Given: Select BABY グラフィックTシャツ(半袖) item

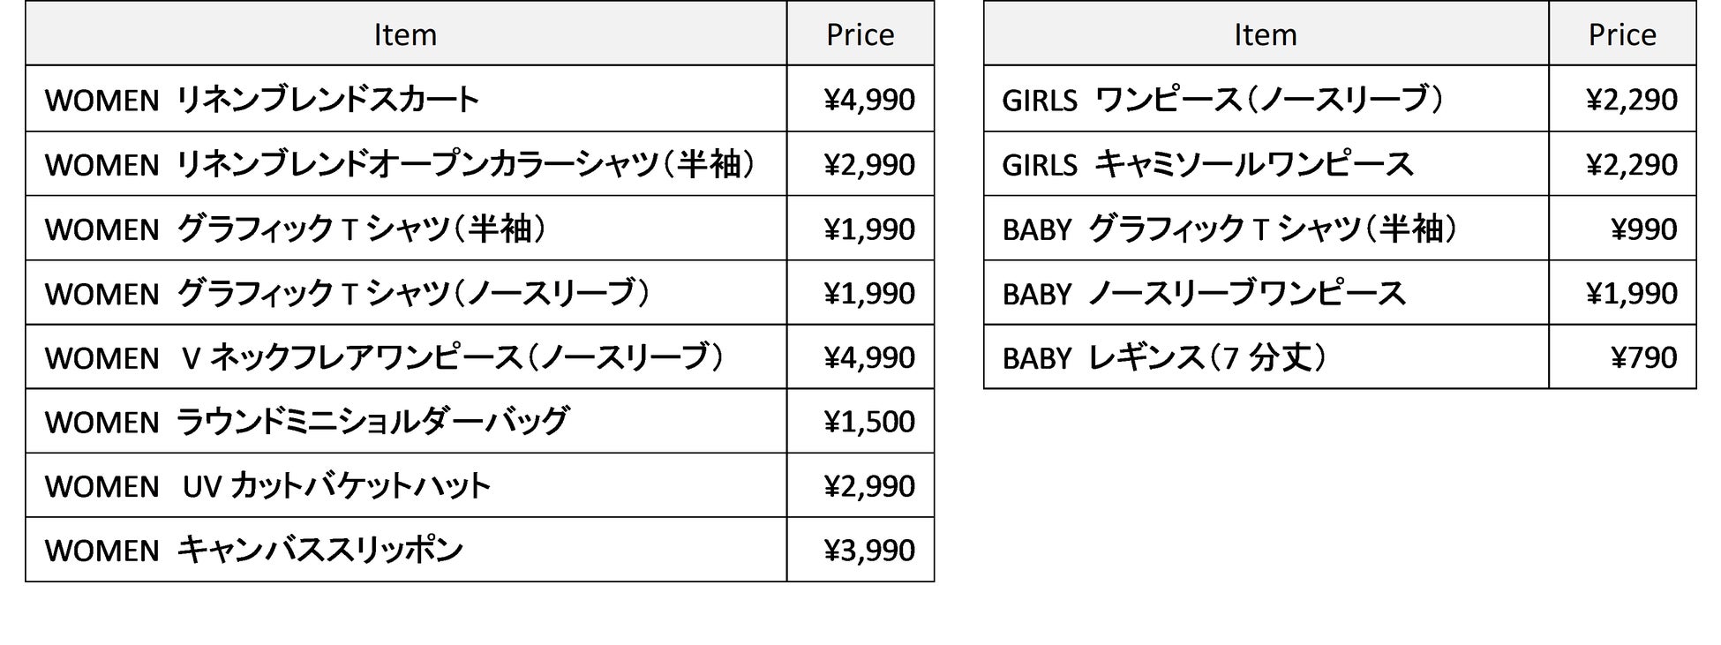Looking at the screenshot, I should coord(1229,229).
